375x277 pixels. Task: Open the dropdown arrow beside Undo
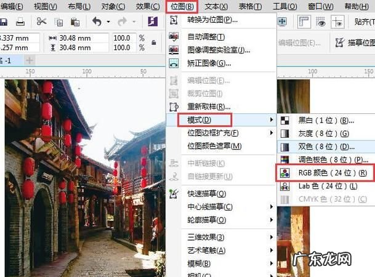click(x=108, y=22)
